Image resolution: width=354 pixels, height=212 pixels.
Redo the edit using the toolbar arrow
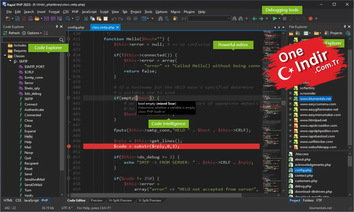click(120, 19)
